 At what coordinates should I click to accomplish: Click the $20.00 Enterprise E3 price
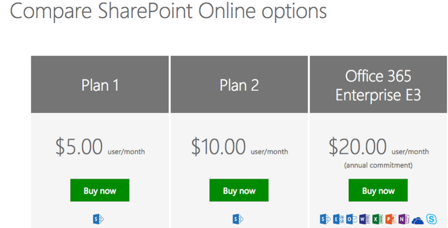(357, 147)
